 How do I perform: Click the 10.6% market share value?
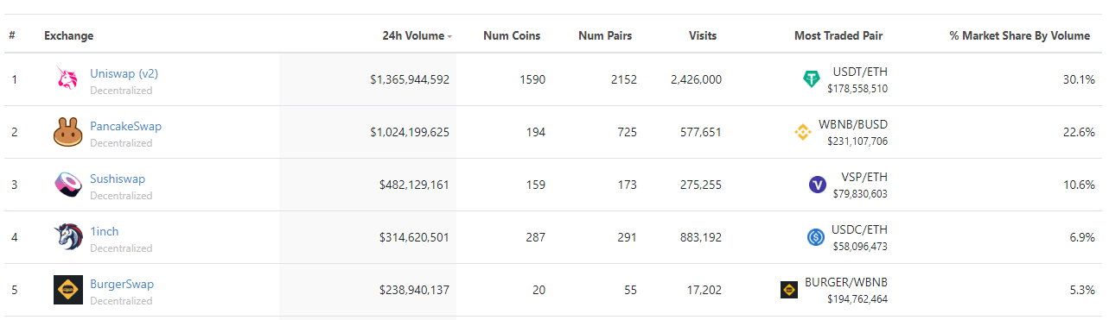[1079, 185]
